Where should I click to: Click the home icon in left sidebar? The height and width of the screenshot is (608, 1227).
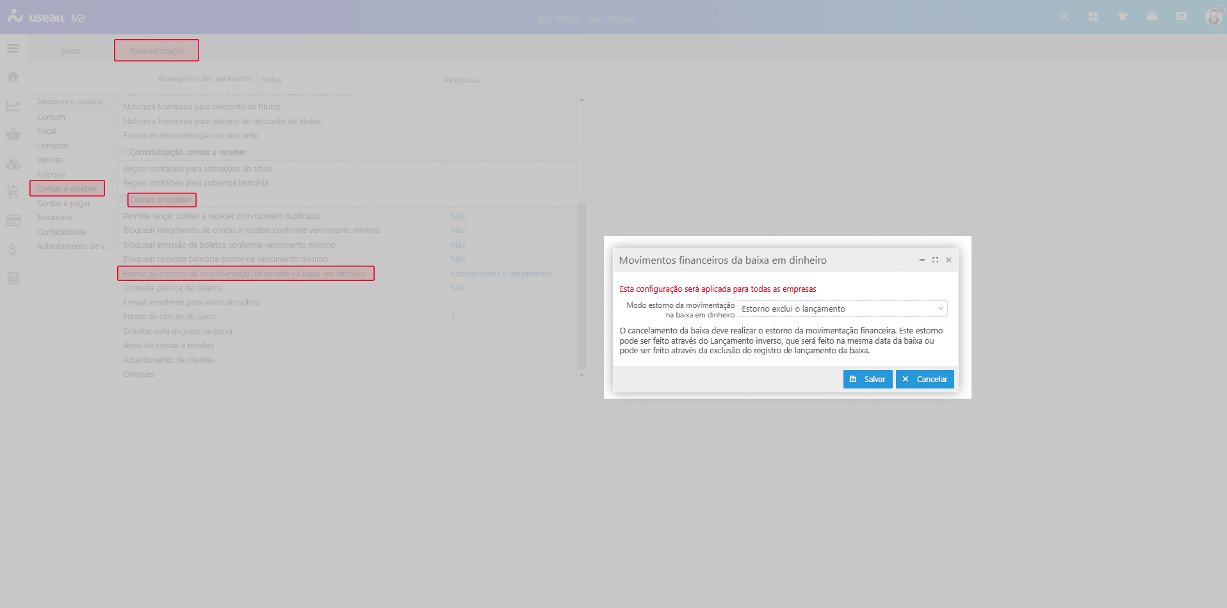pyautogui.click(x=13, y=77)
